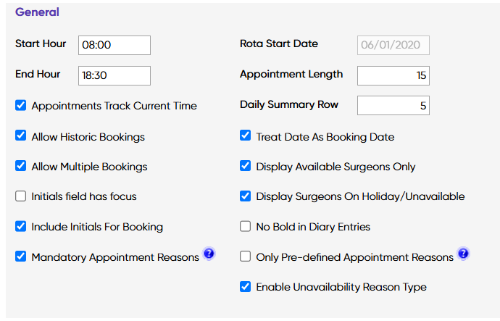Screen dimensions: 500x321
Task: Disable Enable Unavailability Reason Type checkbox
Action: click(246, 287)
